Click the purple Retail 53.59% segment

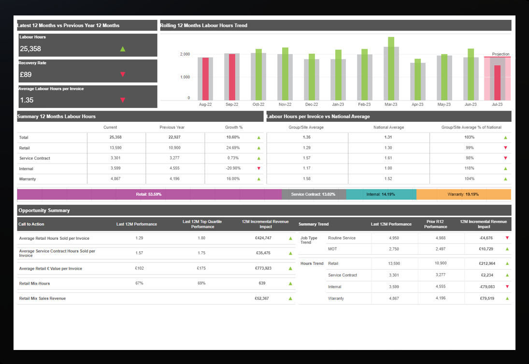pos(149,194)
